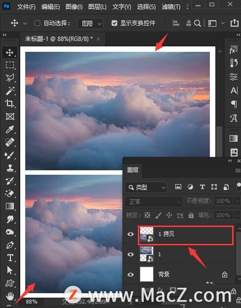Viewport: 241px width, 308px height.
Task: Toggle lock transparent pixels checkerboard icon
Action: click(148, 216)
